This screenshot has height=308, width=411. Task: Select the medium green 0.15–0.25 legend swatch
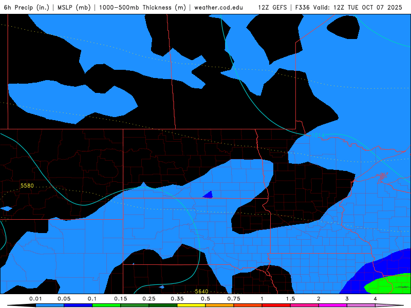tap(135, 305)
